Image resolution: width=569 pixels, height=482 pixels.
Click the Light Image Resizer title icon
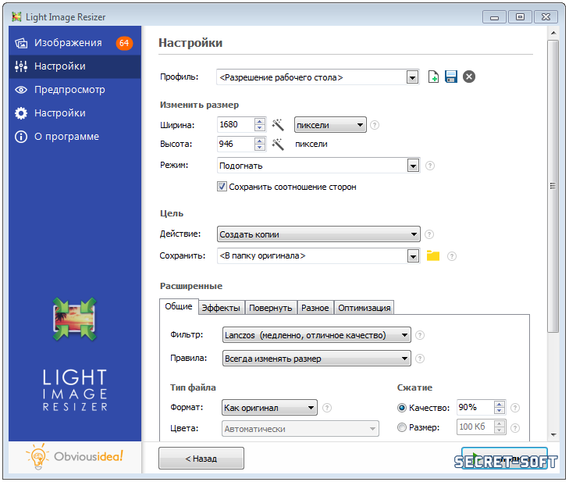click(16, 16)
